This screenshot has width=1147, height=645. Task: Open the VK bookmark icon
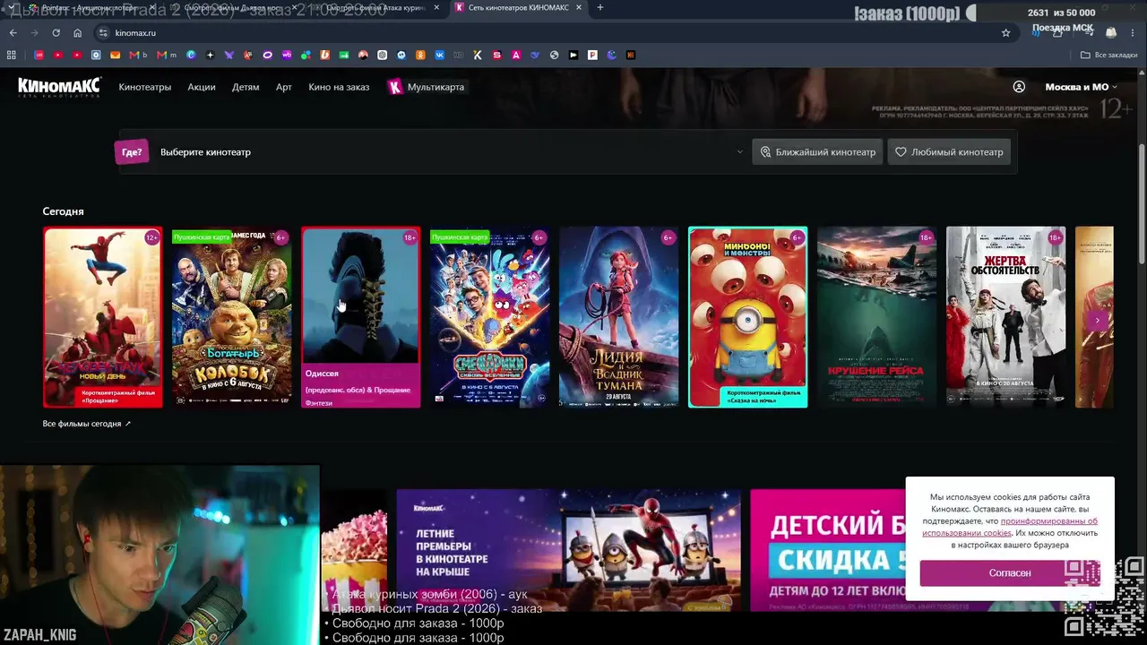439,55
